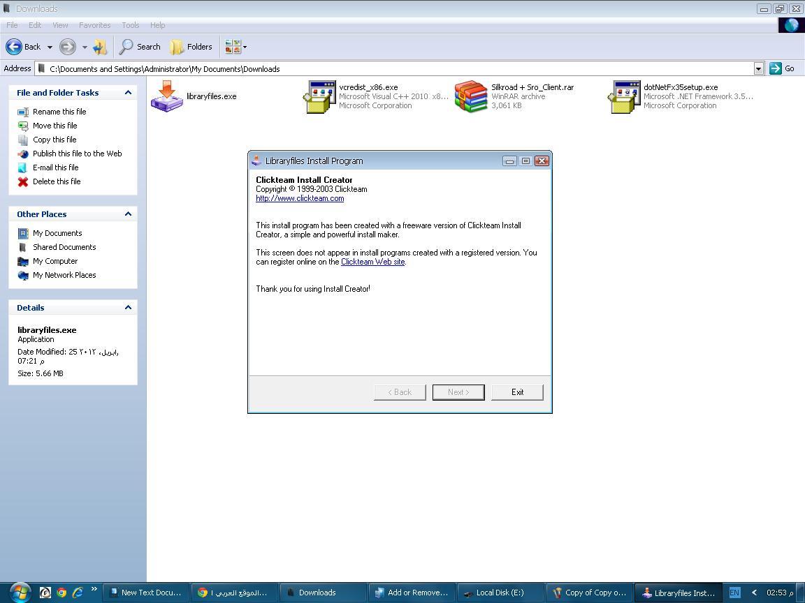Select the vcredist_x86.exe installer icon
The width and height of the screenshot is (805, 603).
(319, 96)
